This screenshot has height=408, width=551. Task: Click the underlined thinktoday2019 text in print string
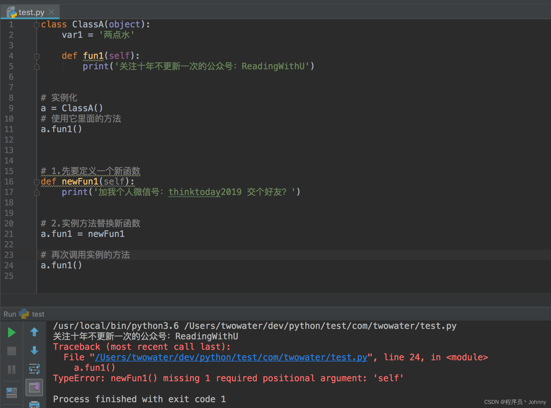pyautogui.click(x=205, y=192)
